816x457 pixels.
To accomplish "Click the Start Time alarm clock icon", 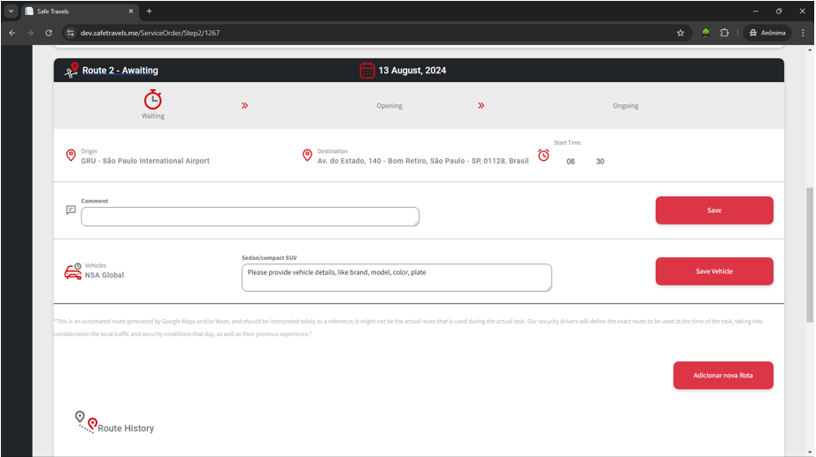I will point(543,156).
